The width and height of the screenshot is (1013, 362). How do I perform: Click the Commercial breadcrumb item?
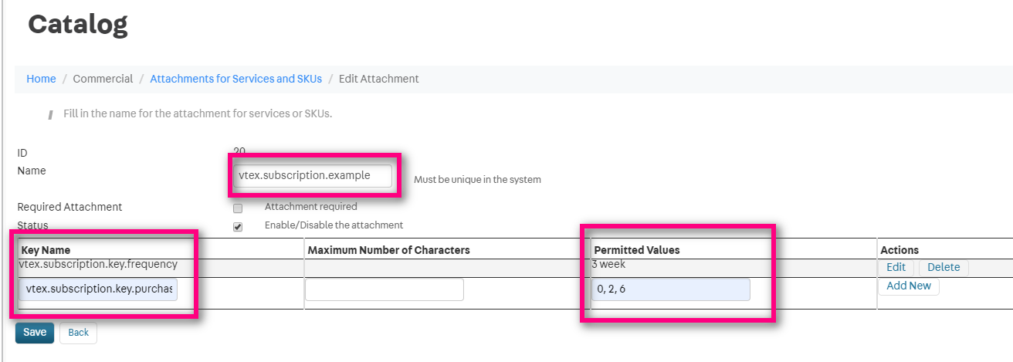pyautogui.click(x=103, y=79)
